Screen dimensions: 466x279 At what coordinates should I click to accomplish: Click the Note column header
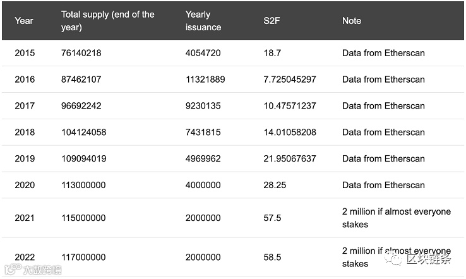[352, 21]
